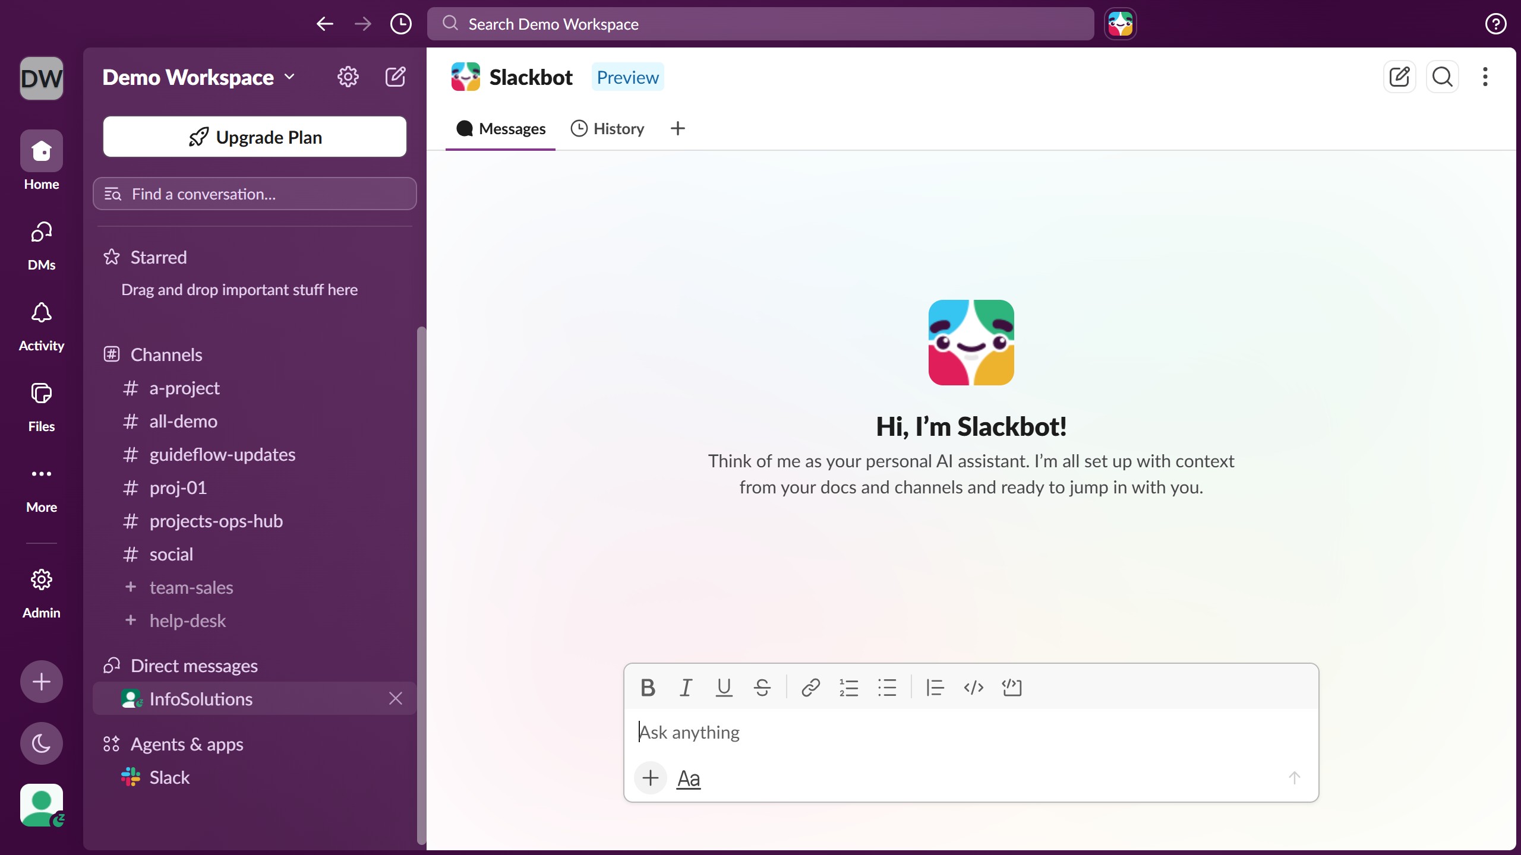Open workspace preferences gear icon
The width and height of the screenshot is (1521, 855).
tap(348, 77)
